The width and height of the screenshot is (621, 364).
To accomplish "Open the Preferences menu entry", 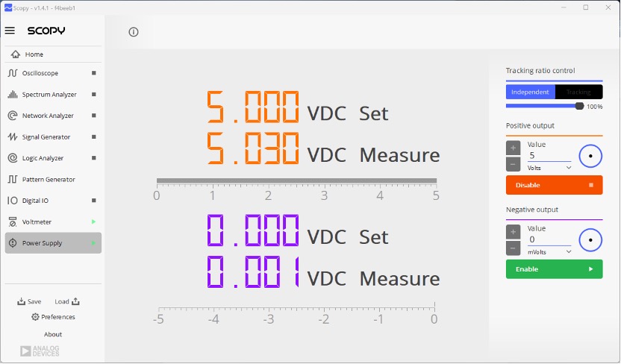I will click(53, 317).
